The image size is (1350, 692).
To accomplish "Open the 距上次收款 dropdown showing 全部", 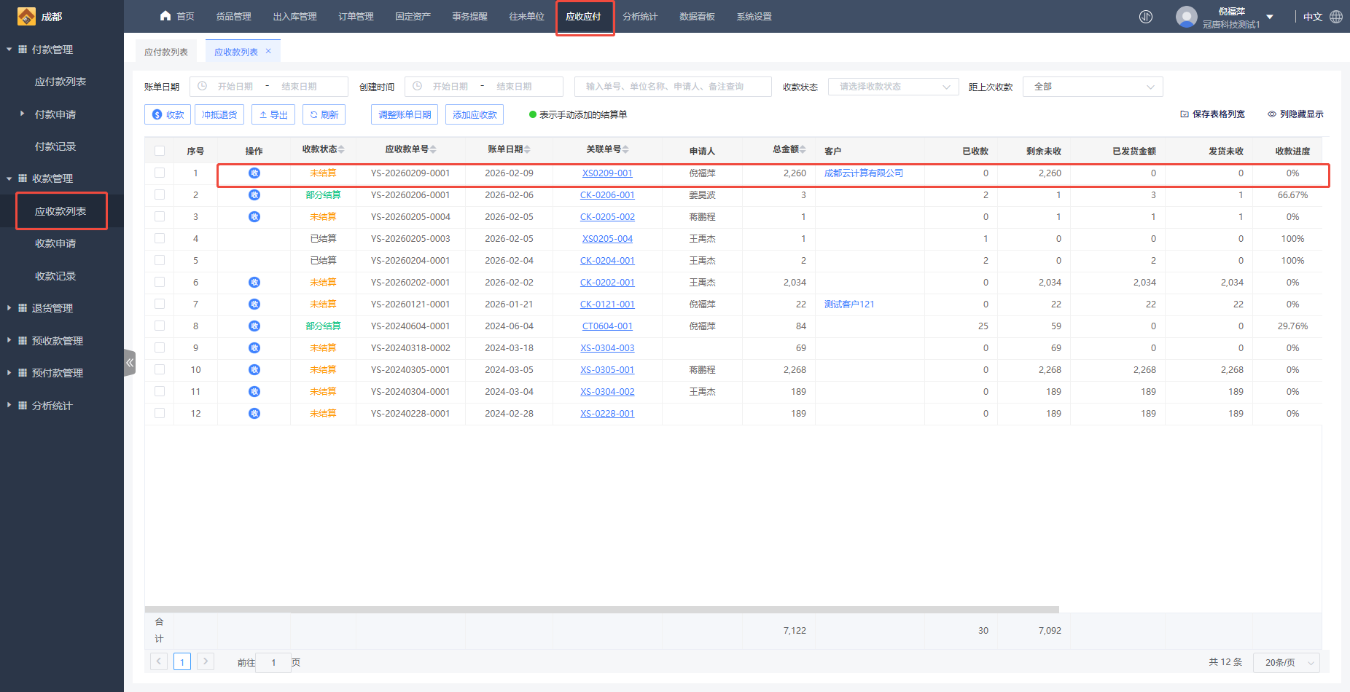I will coord(1092,87).
